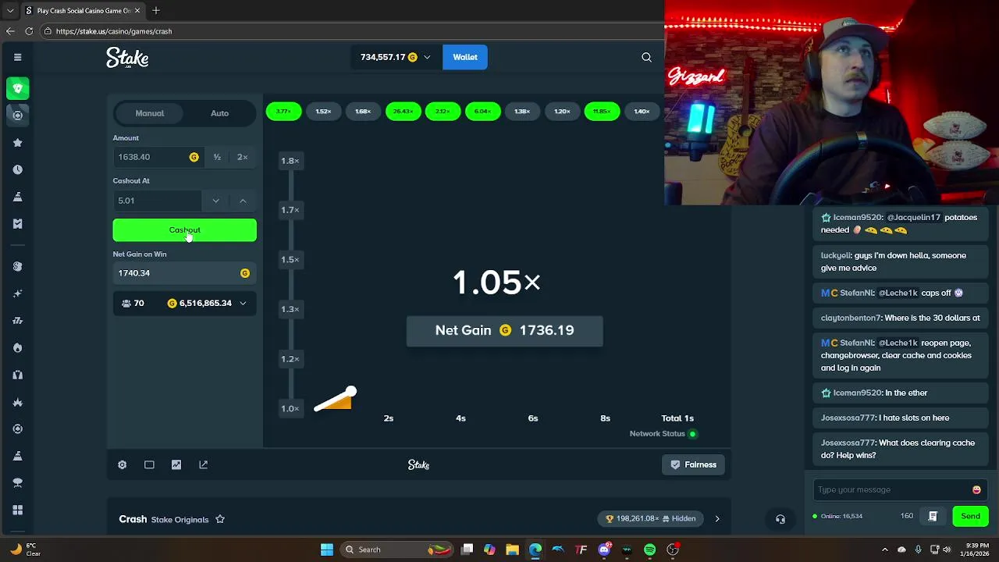Open recent games clock icon

[17, 169]
